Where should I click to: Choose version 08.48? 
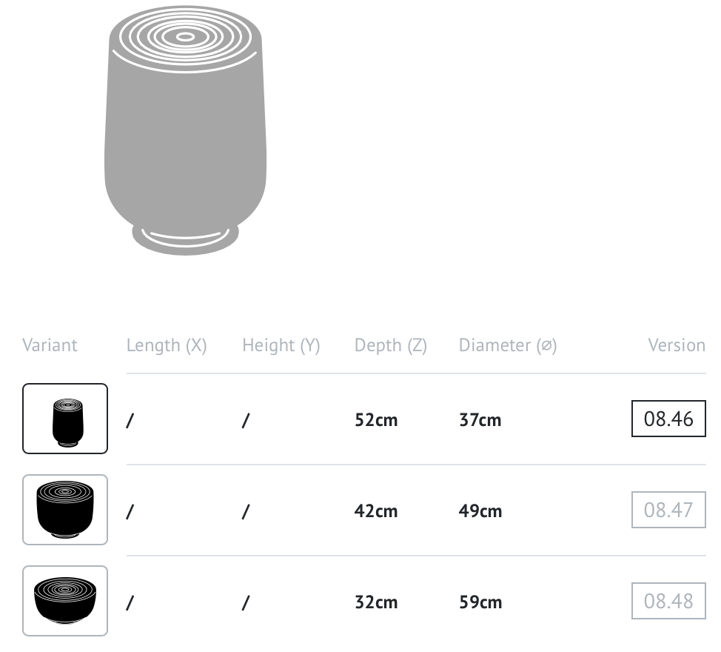pos(668,600)
